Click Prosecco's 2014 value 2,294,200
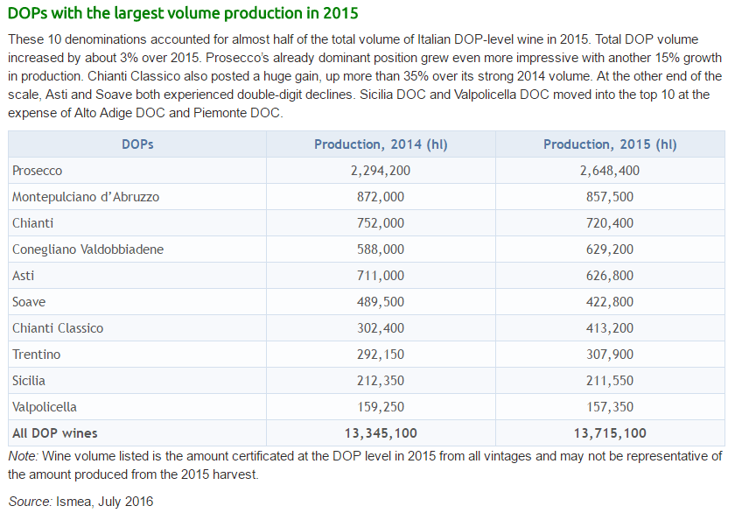 point(381,171)
